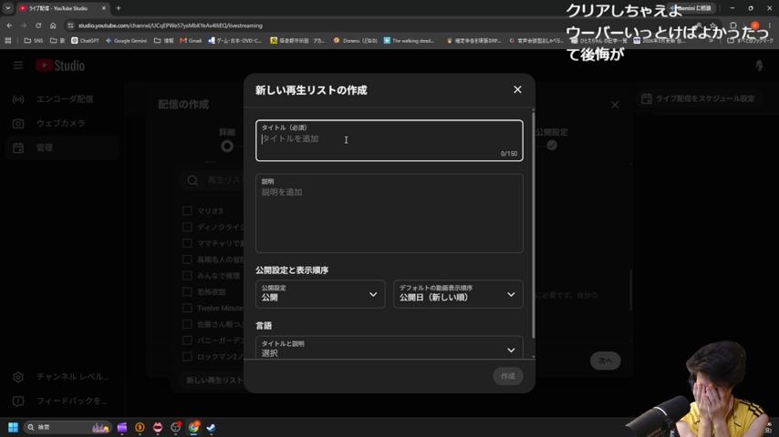Open the Steam taskbar icon
The height and width of the screenshot is (437, 779).
click(x=211, y=427)
